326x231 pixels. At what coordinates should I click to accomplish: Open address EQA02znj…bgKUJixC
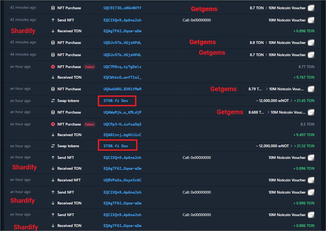[122, 135]
